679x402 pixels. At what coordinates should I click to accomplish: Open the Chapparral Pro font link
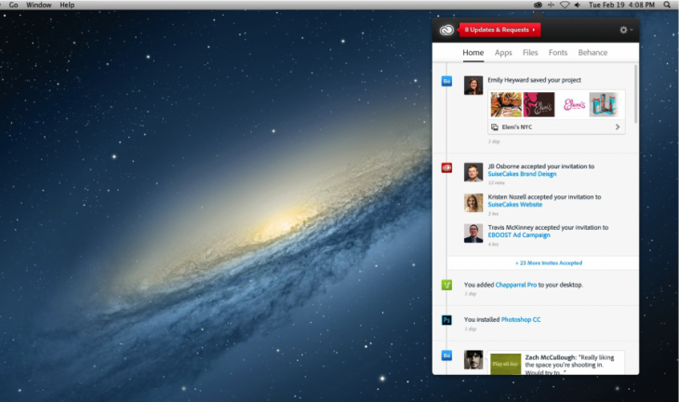515,285
